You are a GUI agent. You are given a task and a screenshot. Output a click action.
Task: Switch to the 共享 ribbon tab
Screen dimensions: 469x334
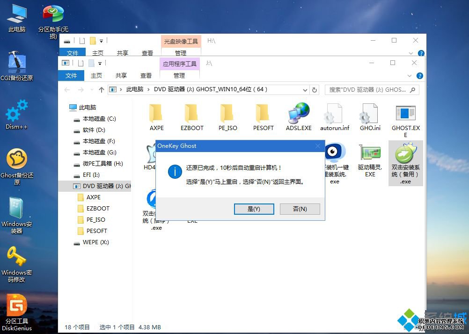coord(120,75)
